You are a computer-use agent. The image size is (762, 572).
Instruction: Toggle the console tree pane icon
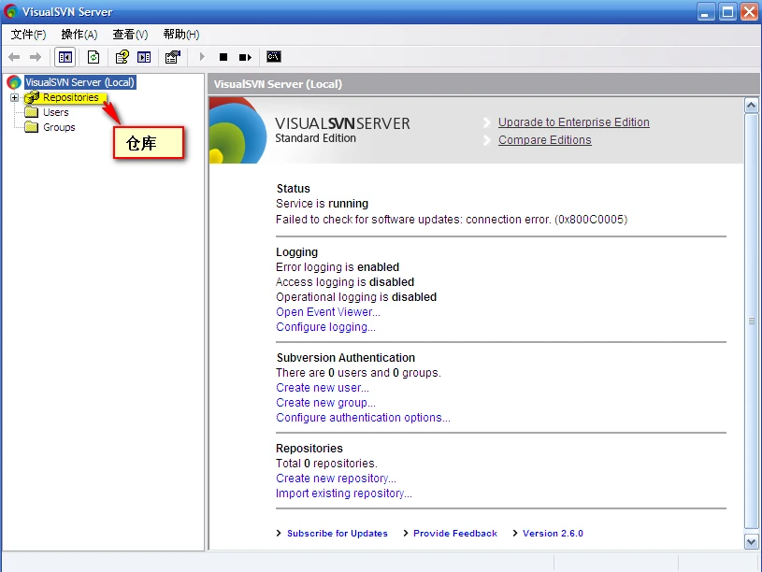pyautogui.click(x=65, y=57)
